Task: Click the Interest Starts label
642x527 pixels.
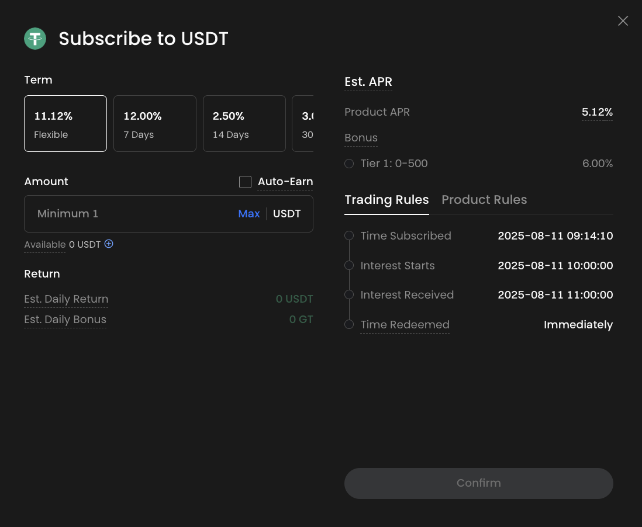Action: (x=397, y=266)
